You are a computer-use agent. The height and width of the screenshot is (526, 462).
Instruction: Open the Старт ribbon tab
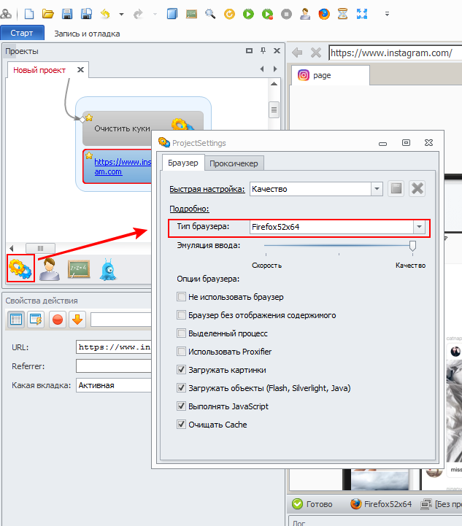[x=22, y=33]
